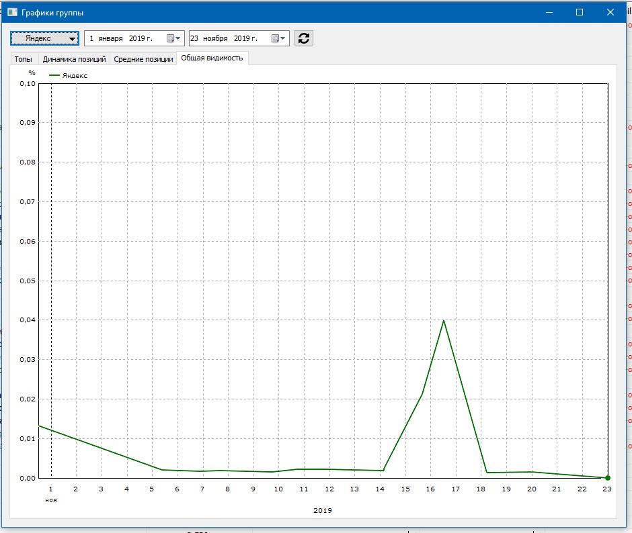The width and height of the screenshot is (632, 533).
Task: Select the month 'ноября' in end date
Action: (x=215, y=38)
